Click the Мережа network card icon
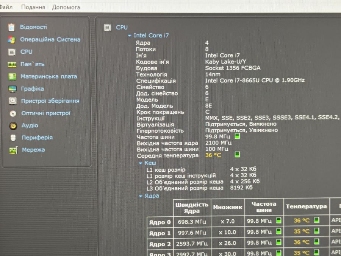Image resolution: width=341 pixels, height=256 pixels. pos(13,150)
